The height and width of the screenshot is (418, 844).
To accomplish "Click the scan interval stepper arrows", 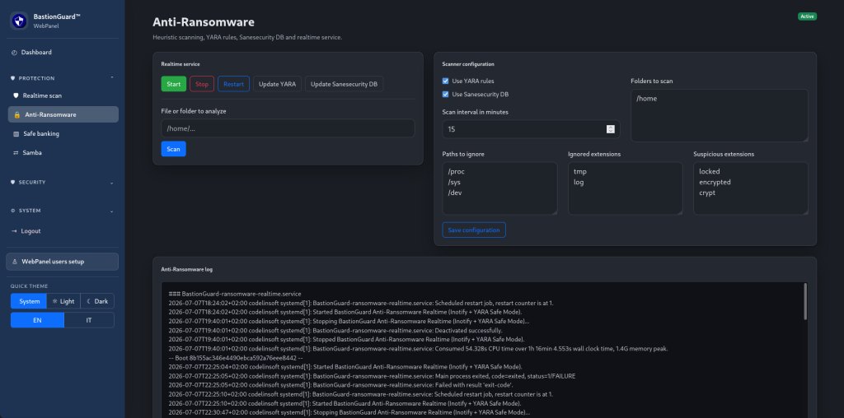I will [x=611, y=129].
